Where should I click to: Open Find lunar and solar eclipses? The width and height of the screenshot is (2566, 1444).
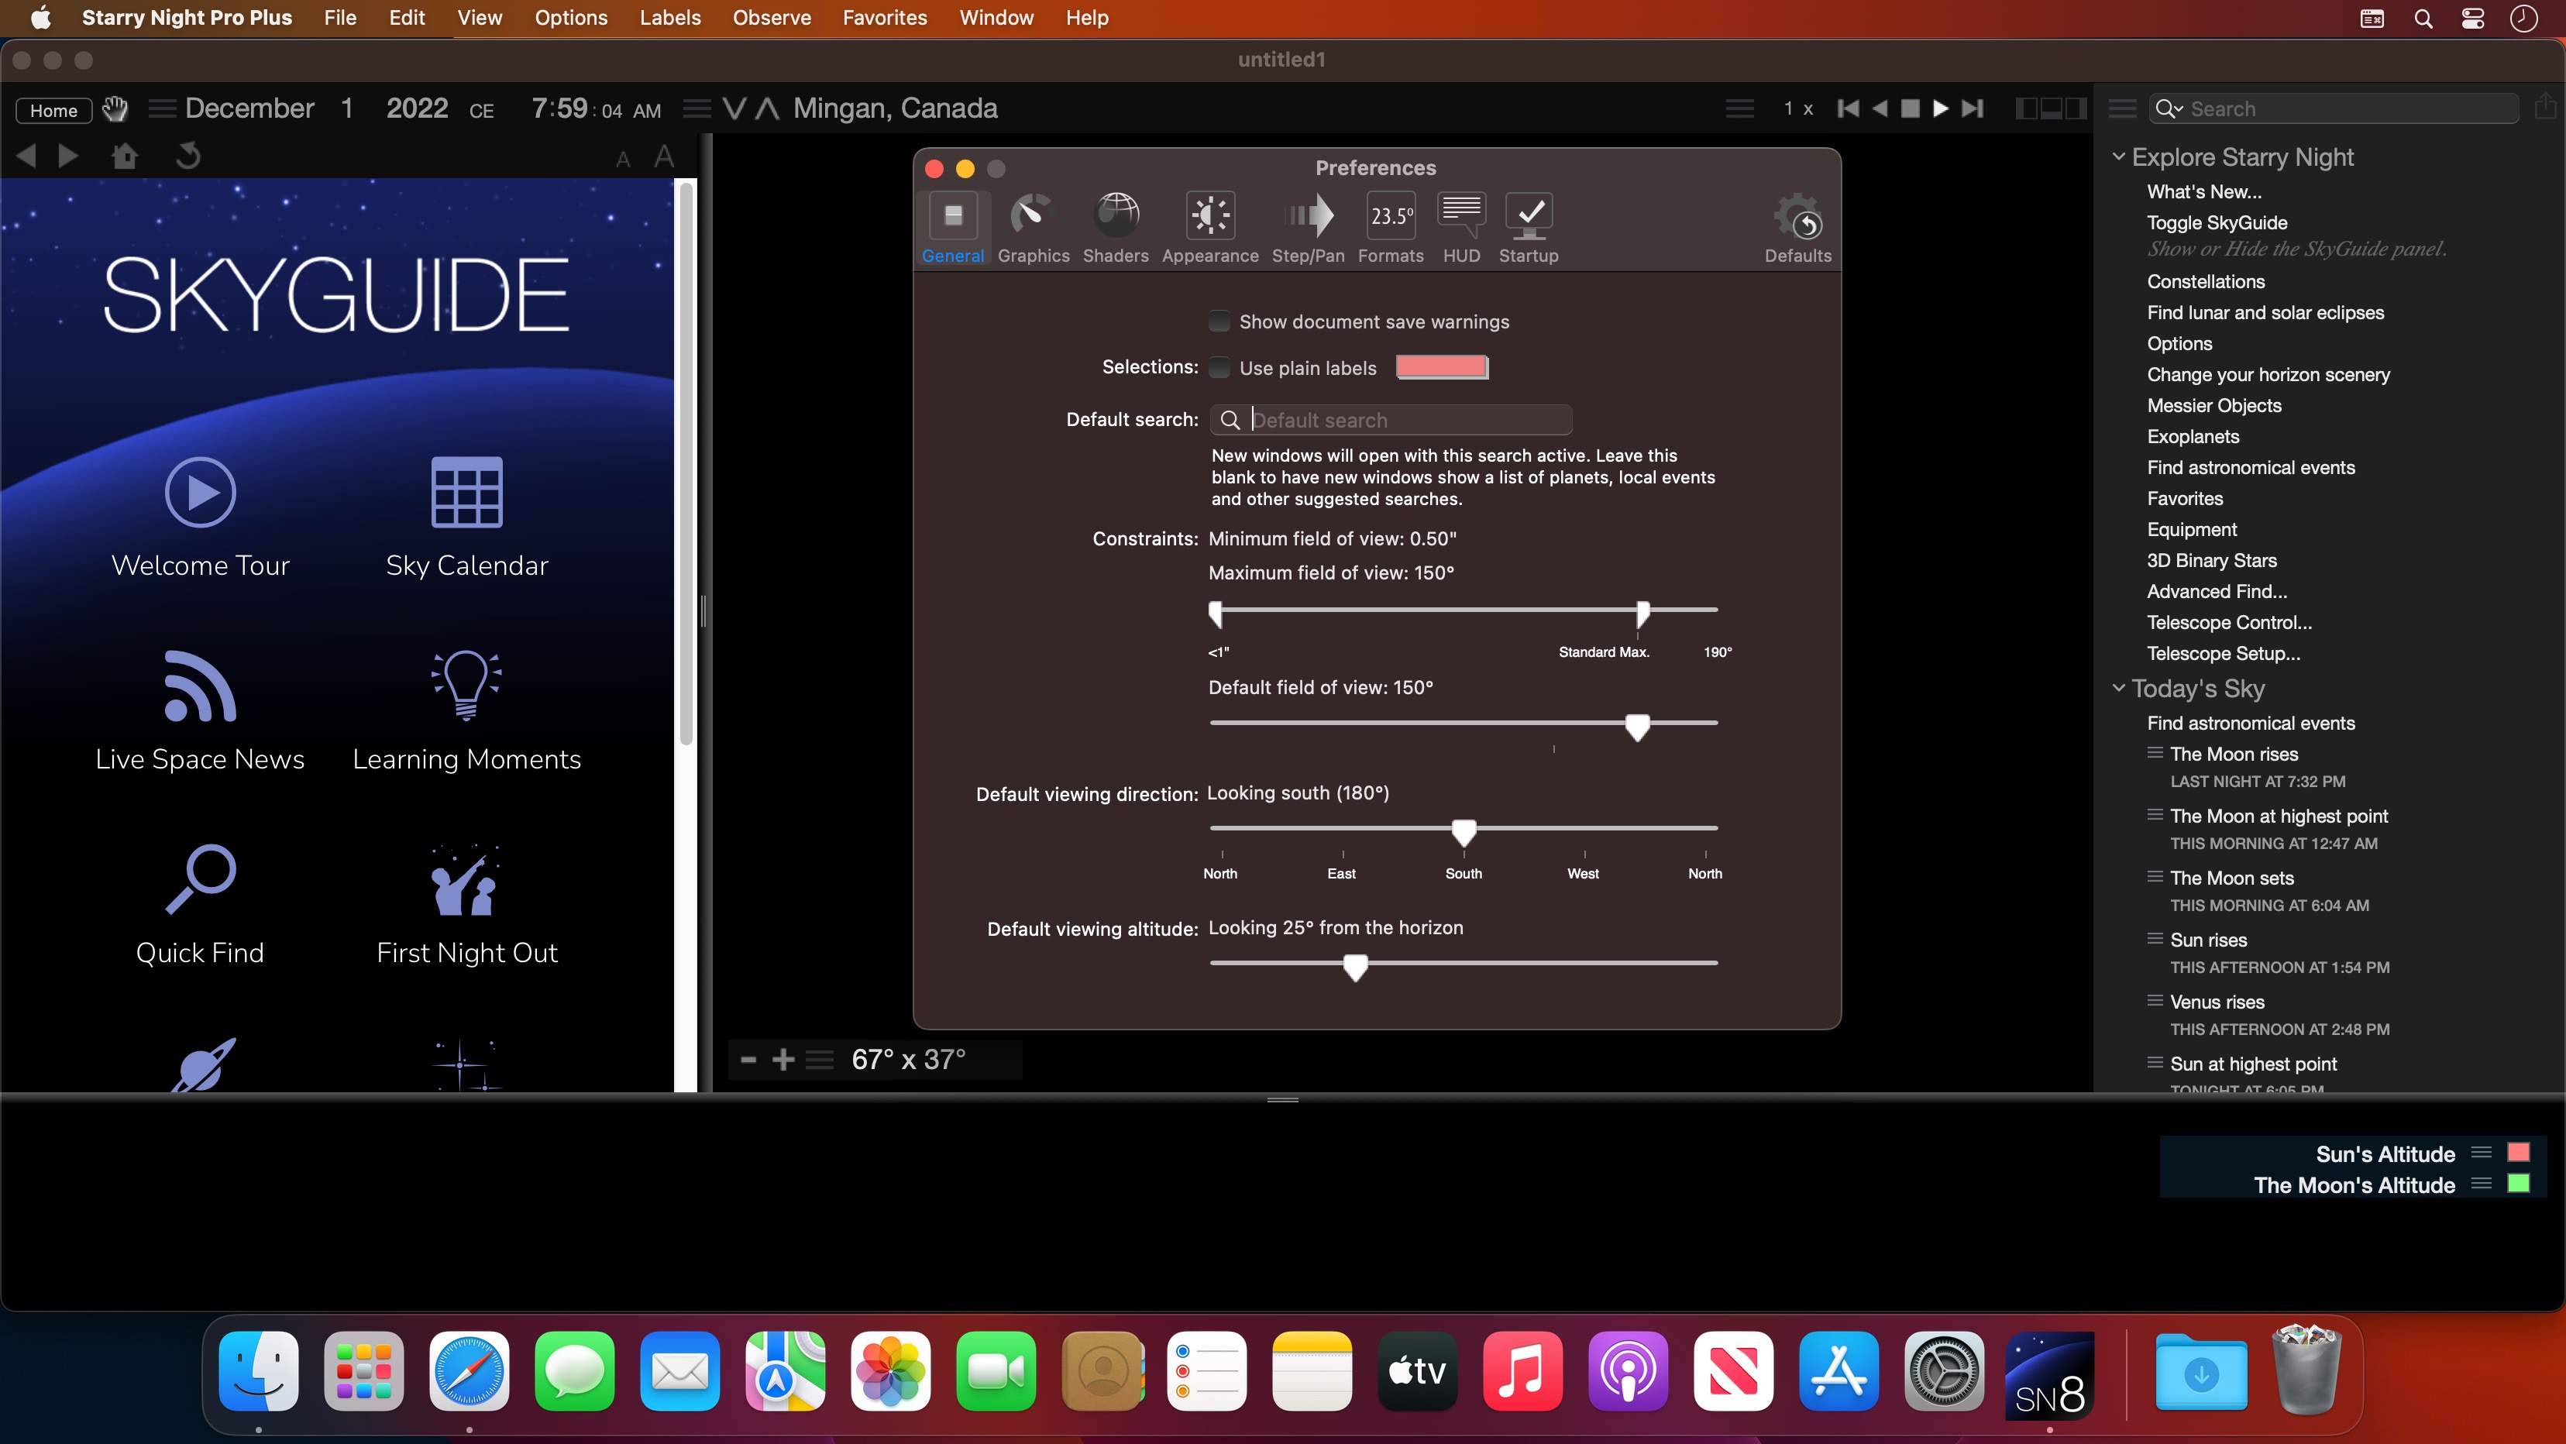point(2265,311)
